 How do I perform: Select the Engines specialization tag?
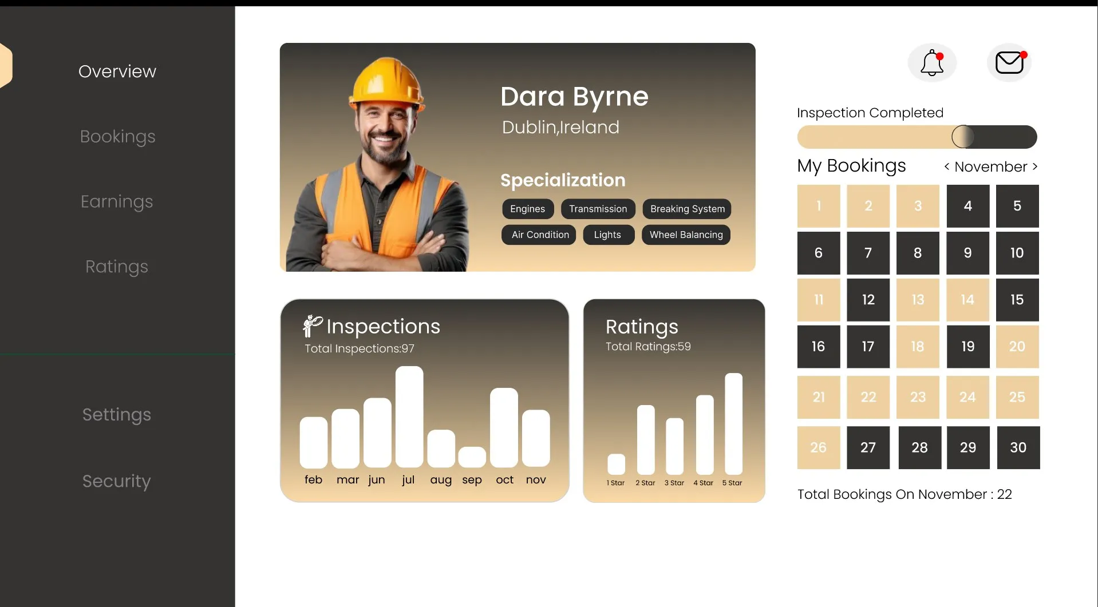click(528, 209)
